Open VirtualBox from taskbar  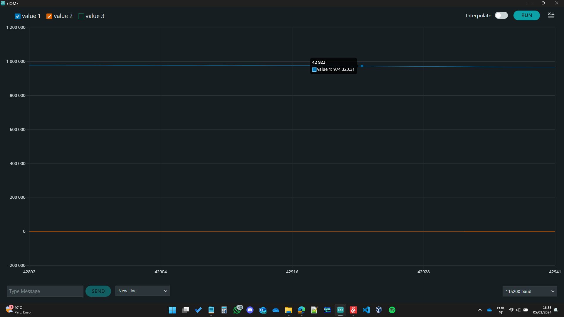(379, 310)
